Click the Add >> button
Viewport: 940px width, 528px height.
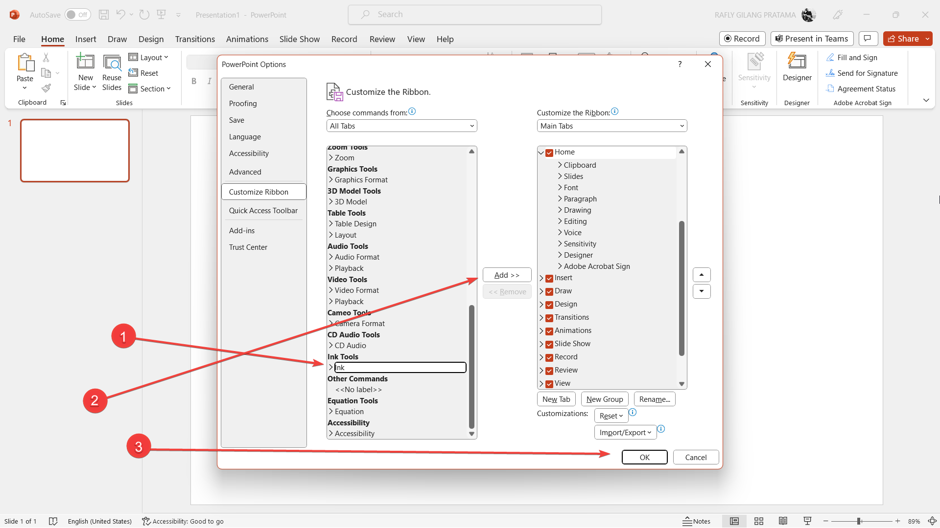point(507,275)
